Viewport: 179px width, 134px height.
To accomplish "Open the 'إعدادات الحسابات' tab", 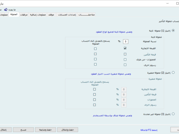I will [67, 15].
